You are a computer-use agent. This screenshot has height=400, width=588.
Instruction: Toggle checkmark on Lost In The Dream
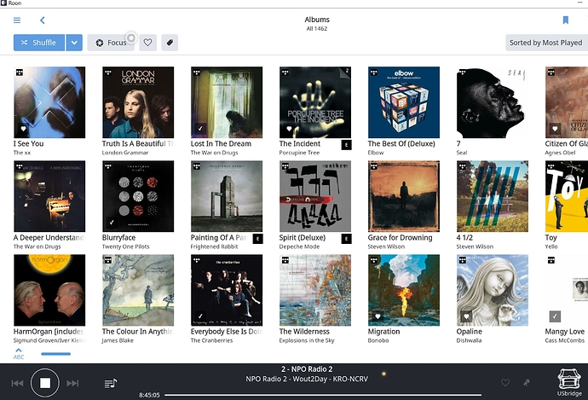[x=200, y=129]
